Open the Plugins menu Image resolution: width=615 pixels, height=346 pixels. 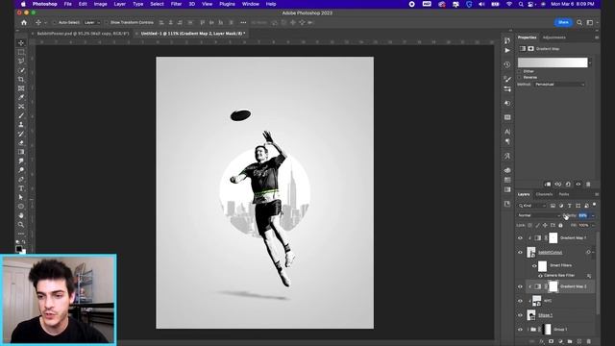tap(227, 4)
